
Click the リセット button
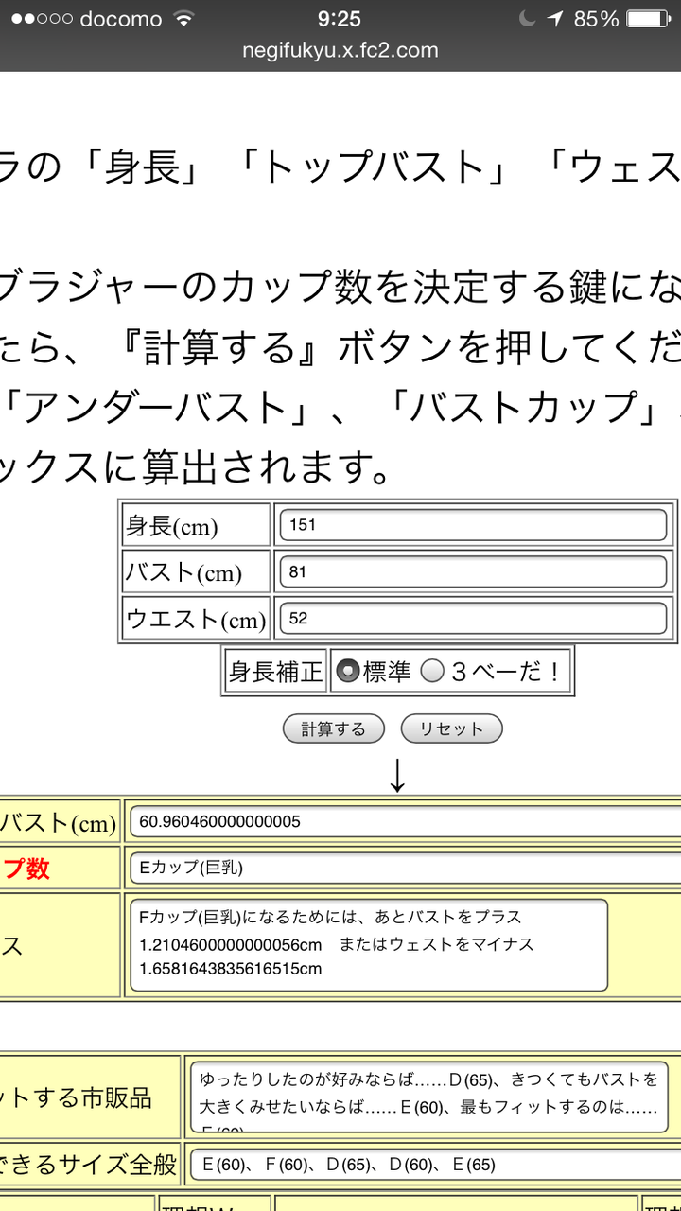[x=451, y=728]
